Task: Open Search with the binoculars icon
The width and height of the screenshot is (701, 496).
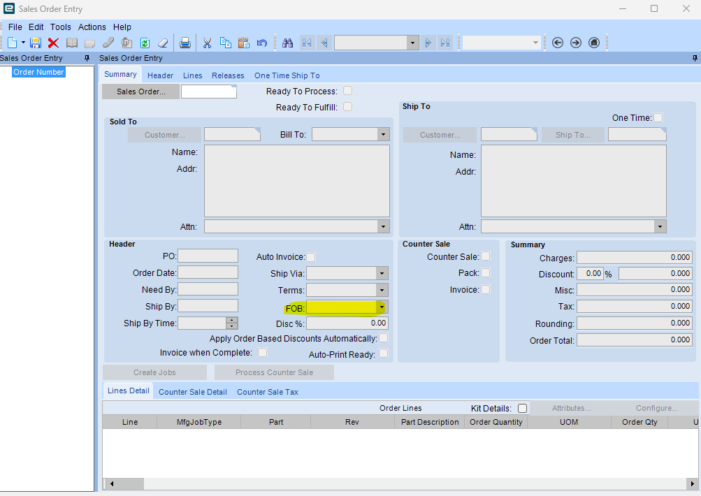Action: tap(287, 43)
